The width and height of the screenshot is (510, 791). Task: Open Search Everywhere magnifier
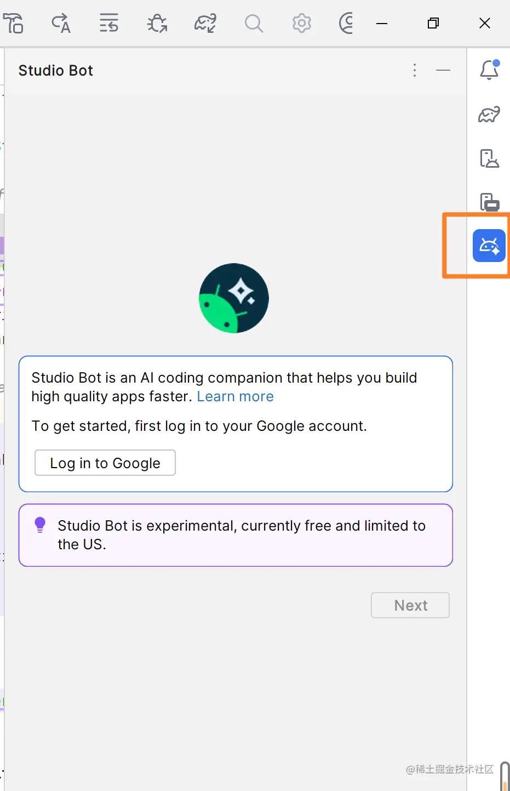(x=254, y=24)
